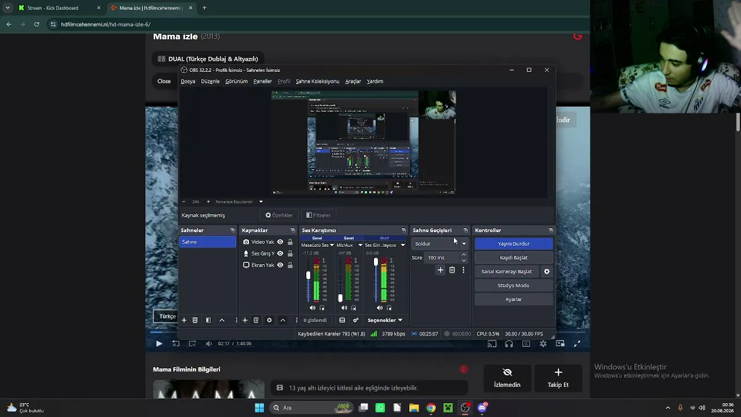Mute the browser video player volume

point(209,343)
